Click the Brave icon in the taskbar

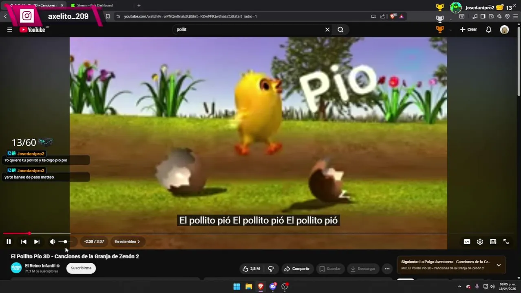(x=260, y=286)
